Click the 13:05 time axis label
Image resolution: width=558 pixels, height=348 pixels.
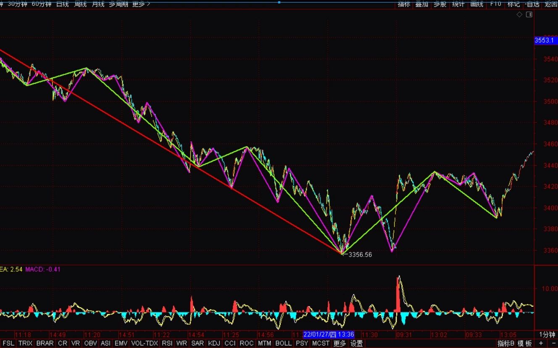[x=508, y=335]
